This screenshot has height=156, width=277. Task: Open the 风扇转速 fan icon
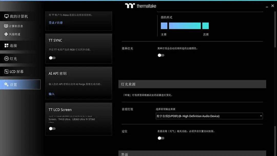tap(6, 34)
